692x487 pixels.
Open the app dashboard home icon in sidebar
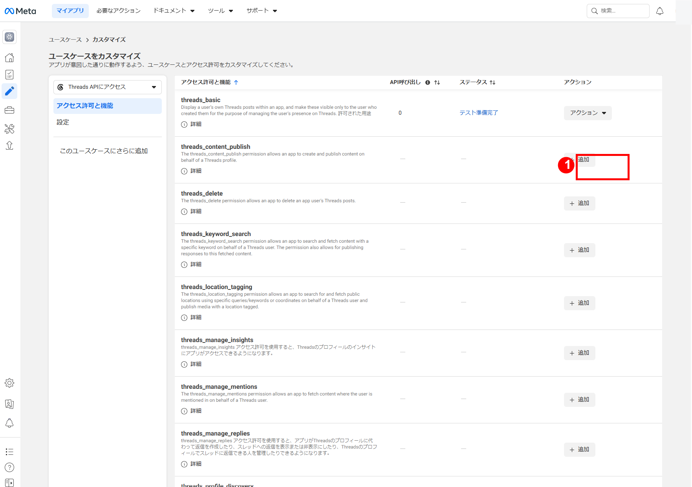9,58
